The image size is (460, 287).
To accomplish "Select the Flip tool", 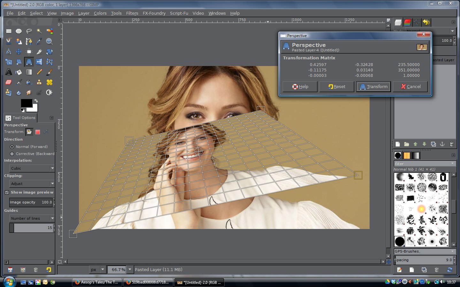I will pos(39,62).
